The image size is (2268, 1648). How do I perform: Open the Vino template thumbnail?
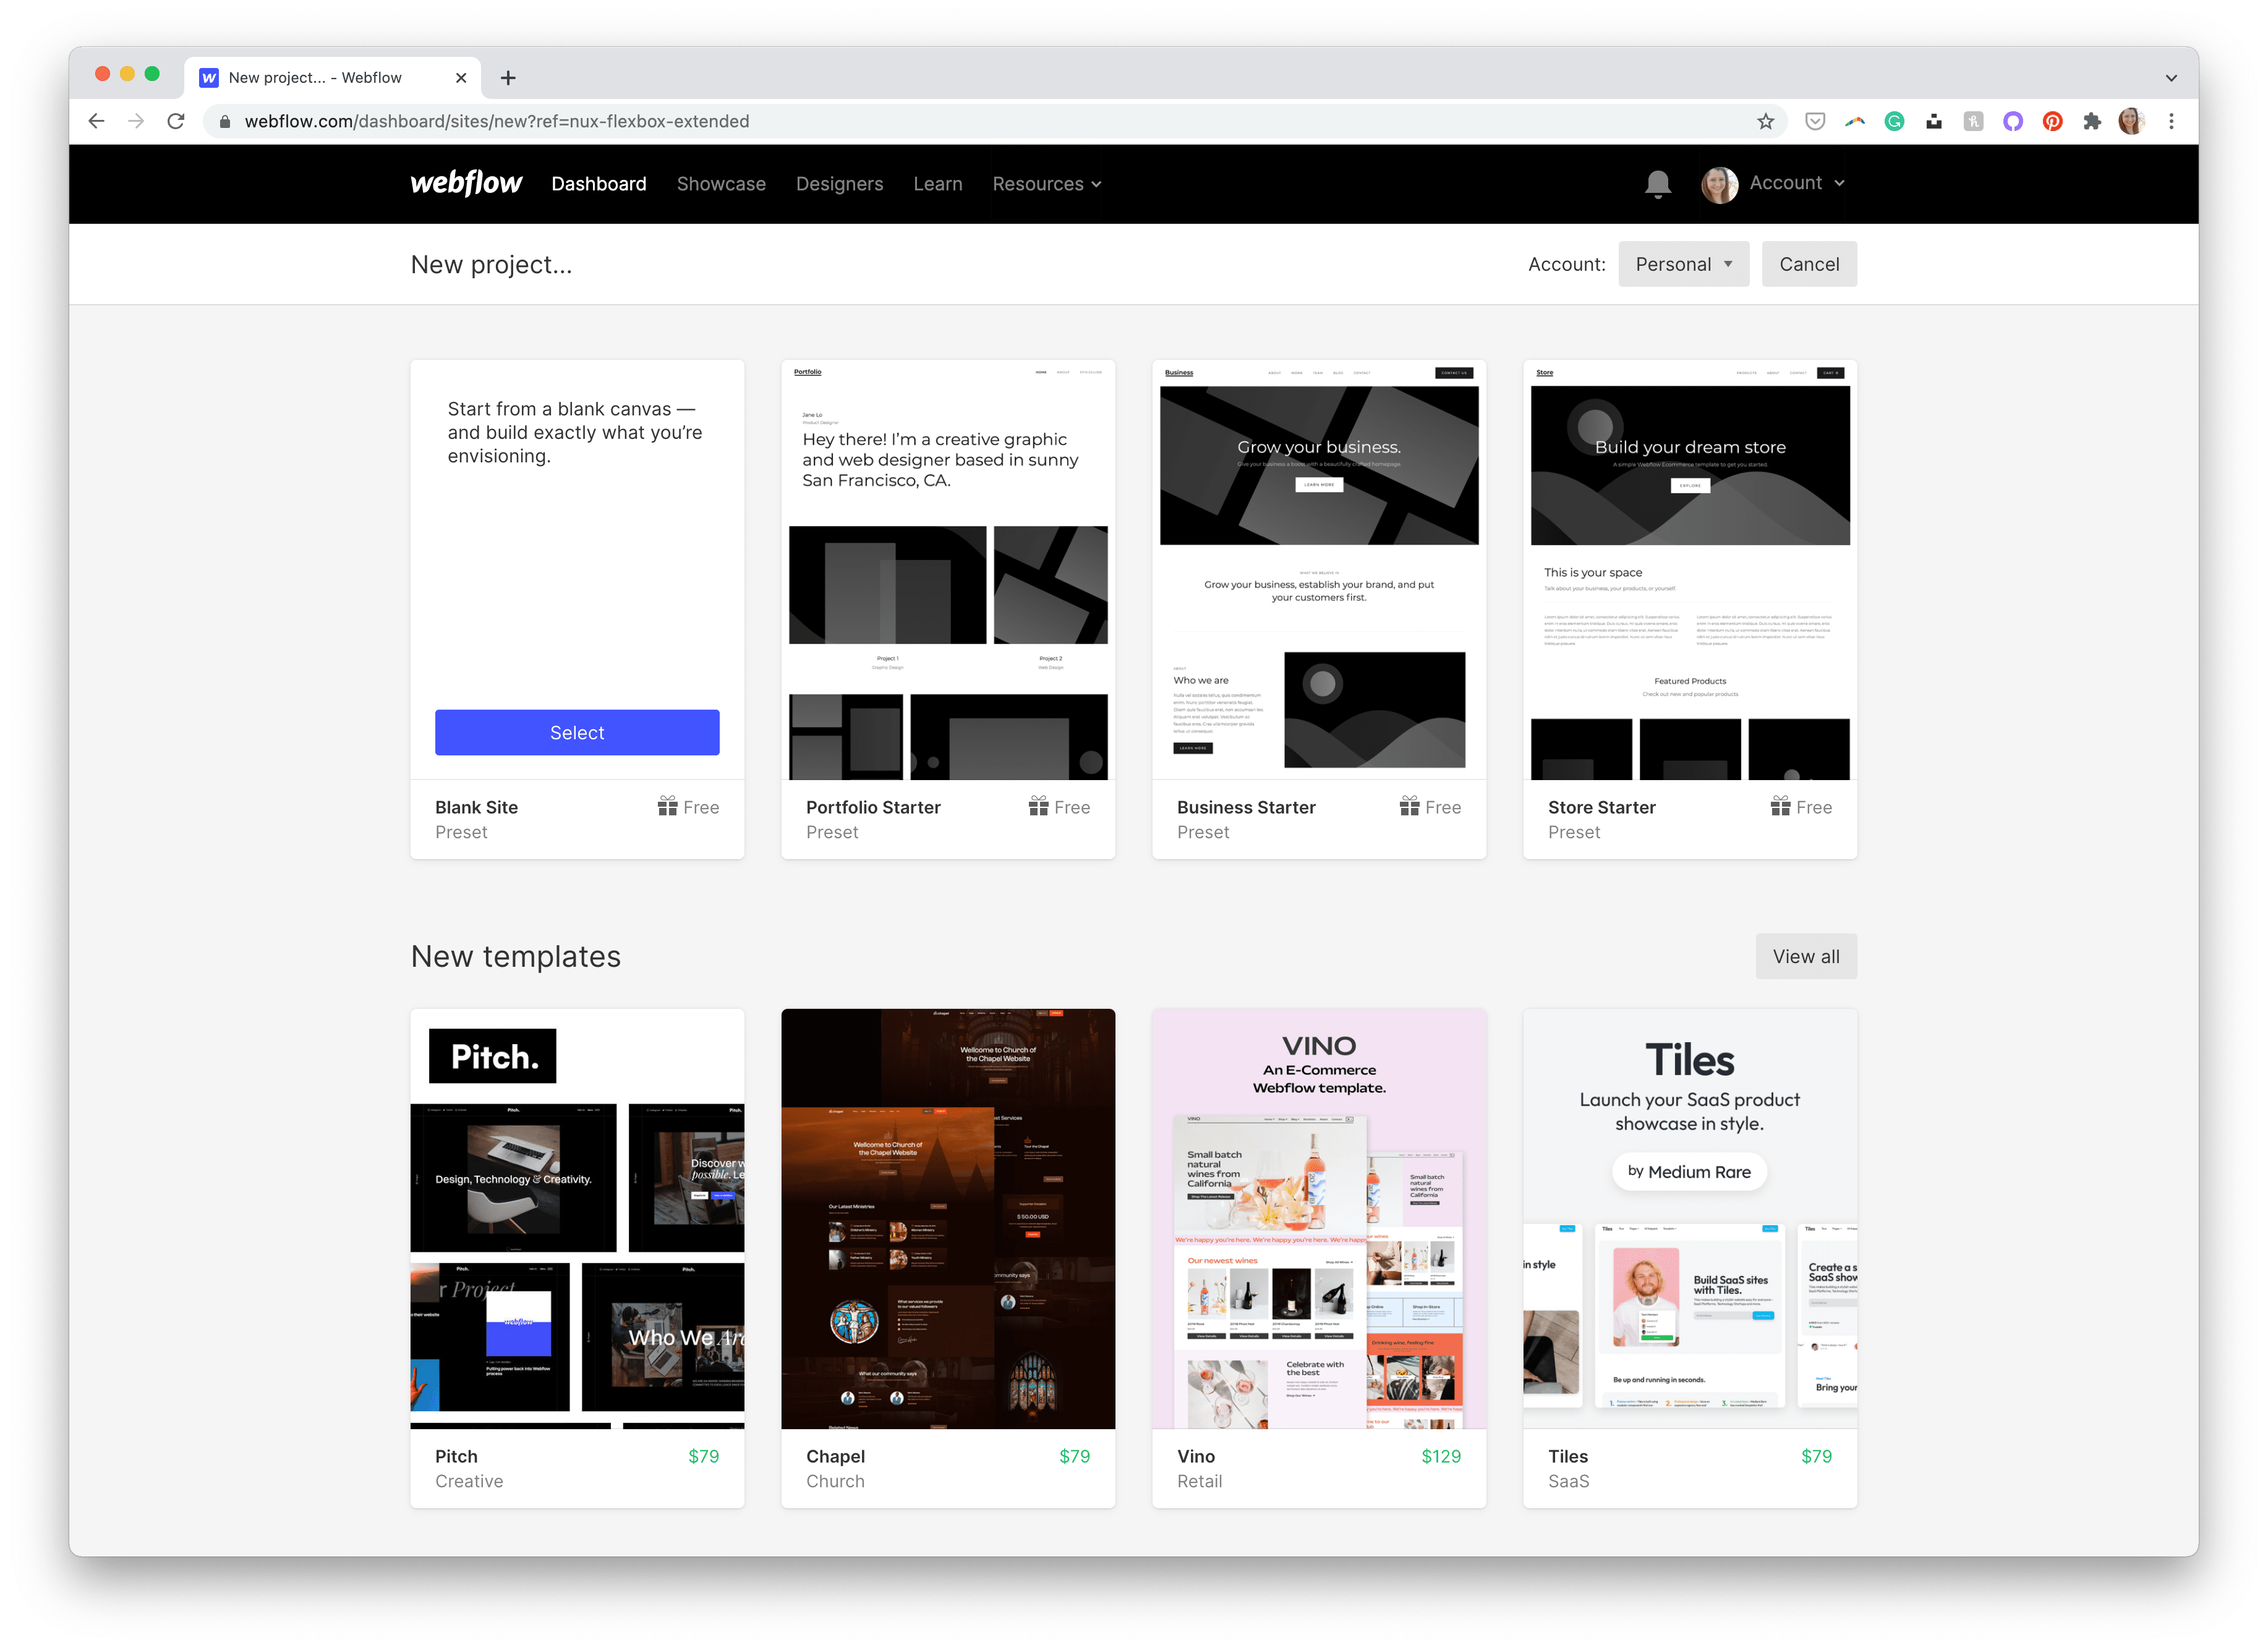coord(1318,1218)
